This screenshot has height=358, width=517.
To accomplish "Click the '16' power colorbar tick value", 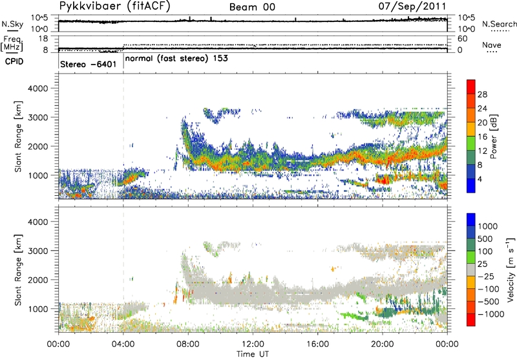I will [482, 137].
